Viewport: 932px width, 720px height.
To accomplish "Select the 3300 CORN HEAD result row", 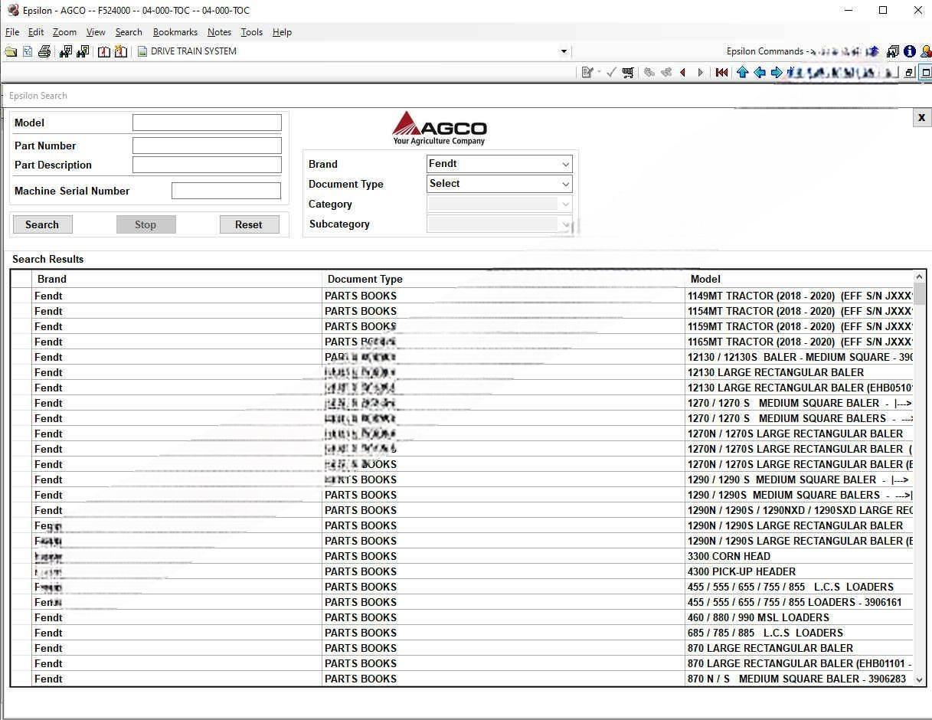I will (x=728, y=556).
